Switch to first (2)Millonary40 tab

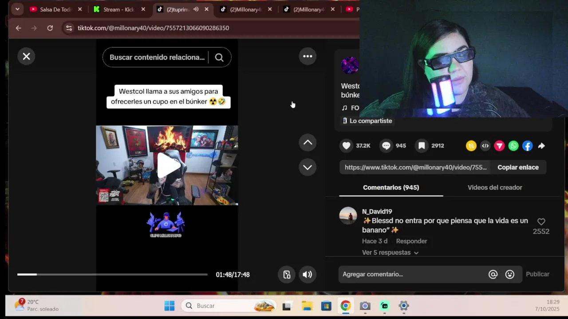[x=245, y=9]
